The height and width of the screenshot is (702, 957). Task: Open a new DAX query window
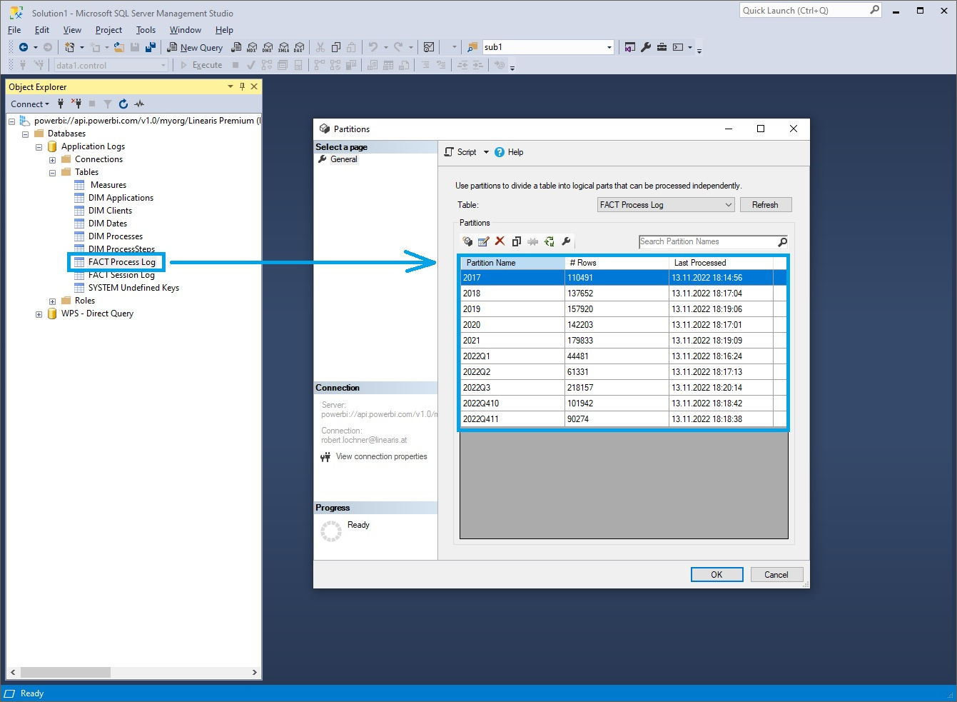pos(300,47)
